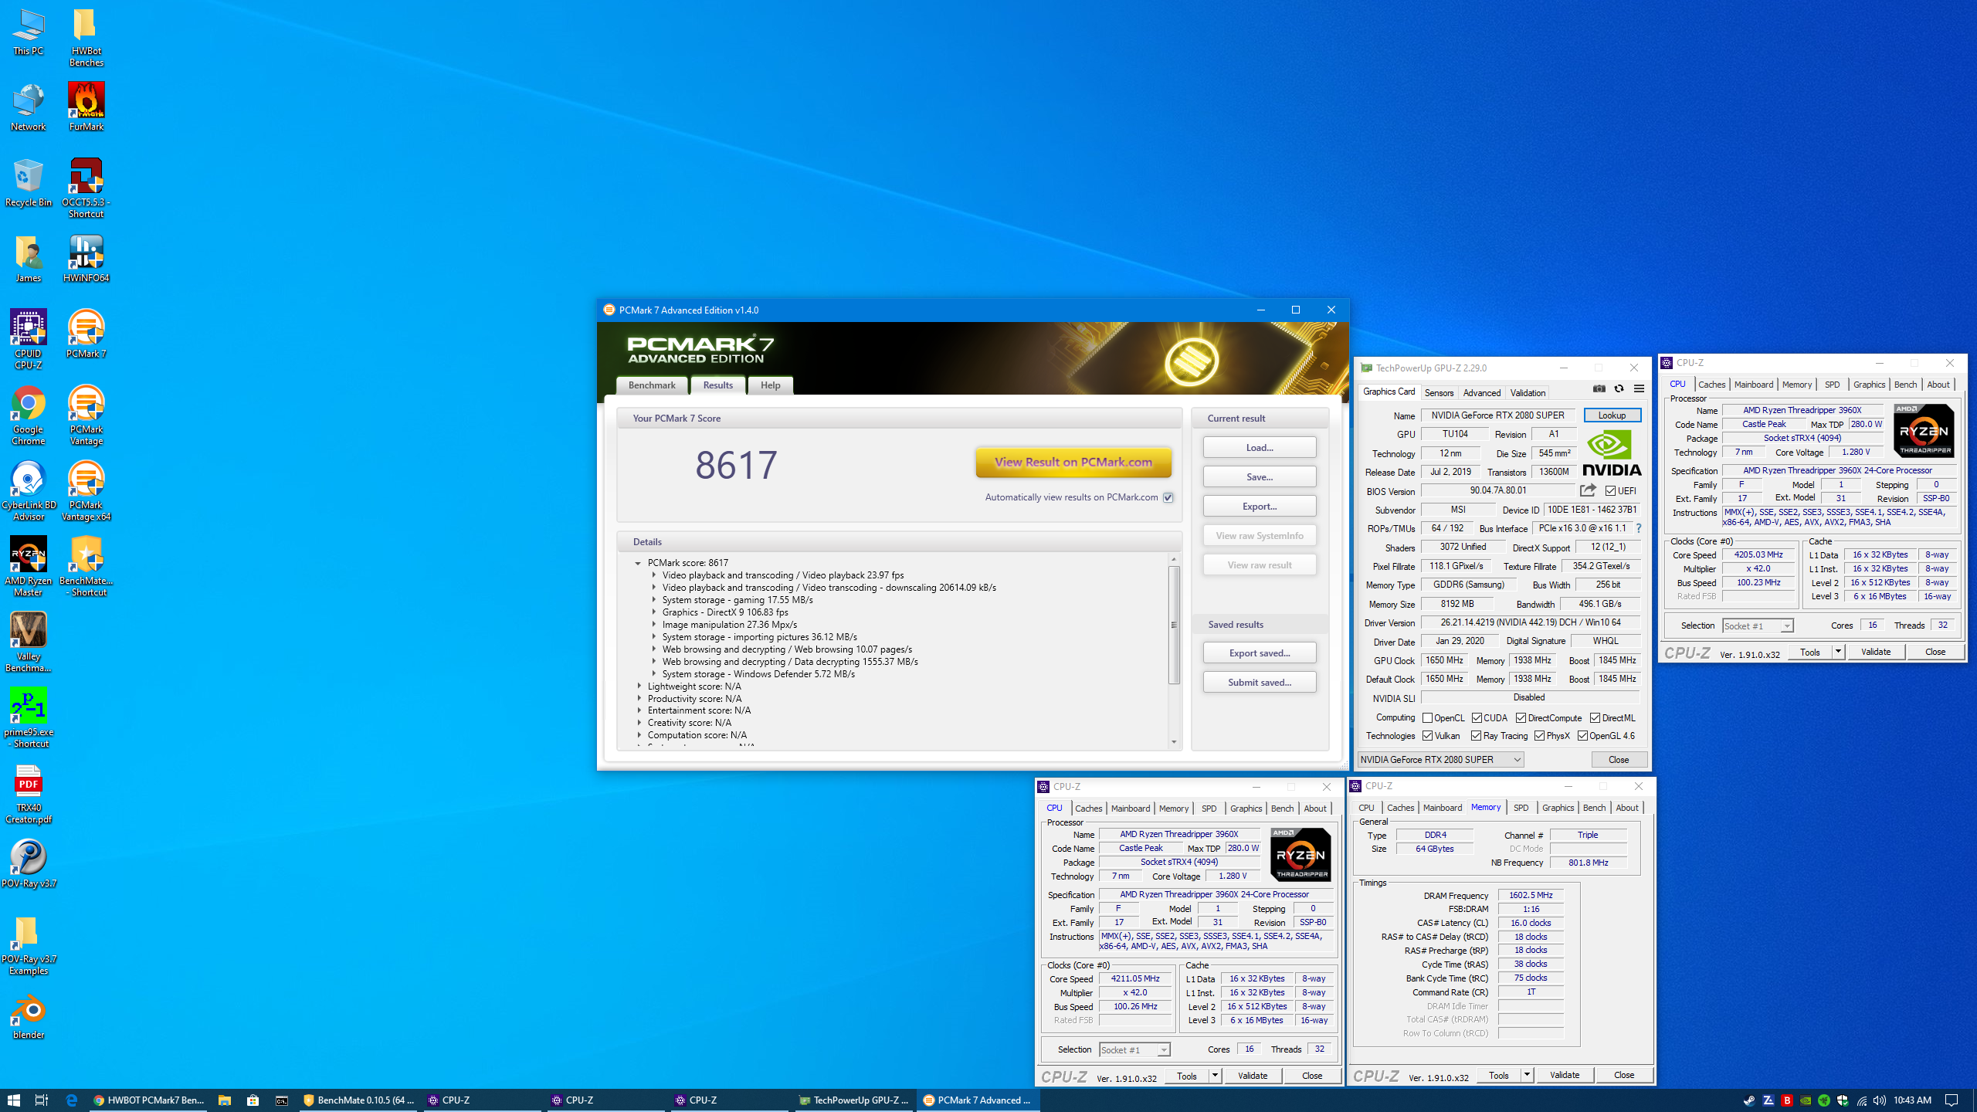Screen dimensions: 1977x1112
Task: Open Valley Benchmark desktop icon
Action: 28,642
